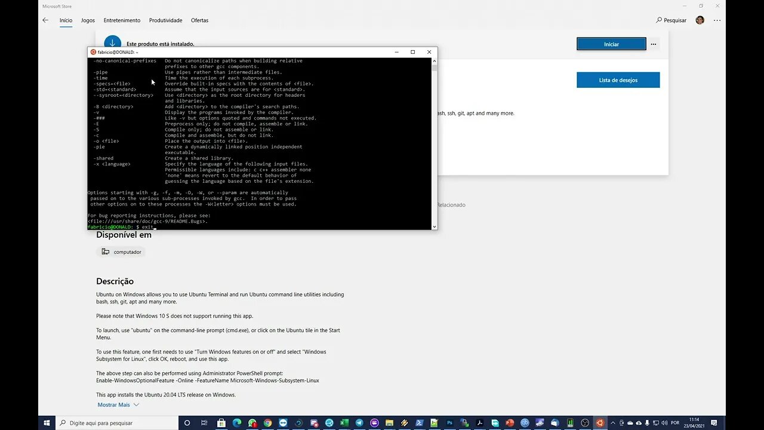The width and height of the screenshot is (764, 430).
Task: Open WhatsApp from the taskbar
Action: [x=252, y=423]
